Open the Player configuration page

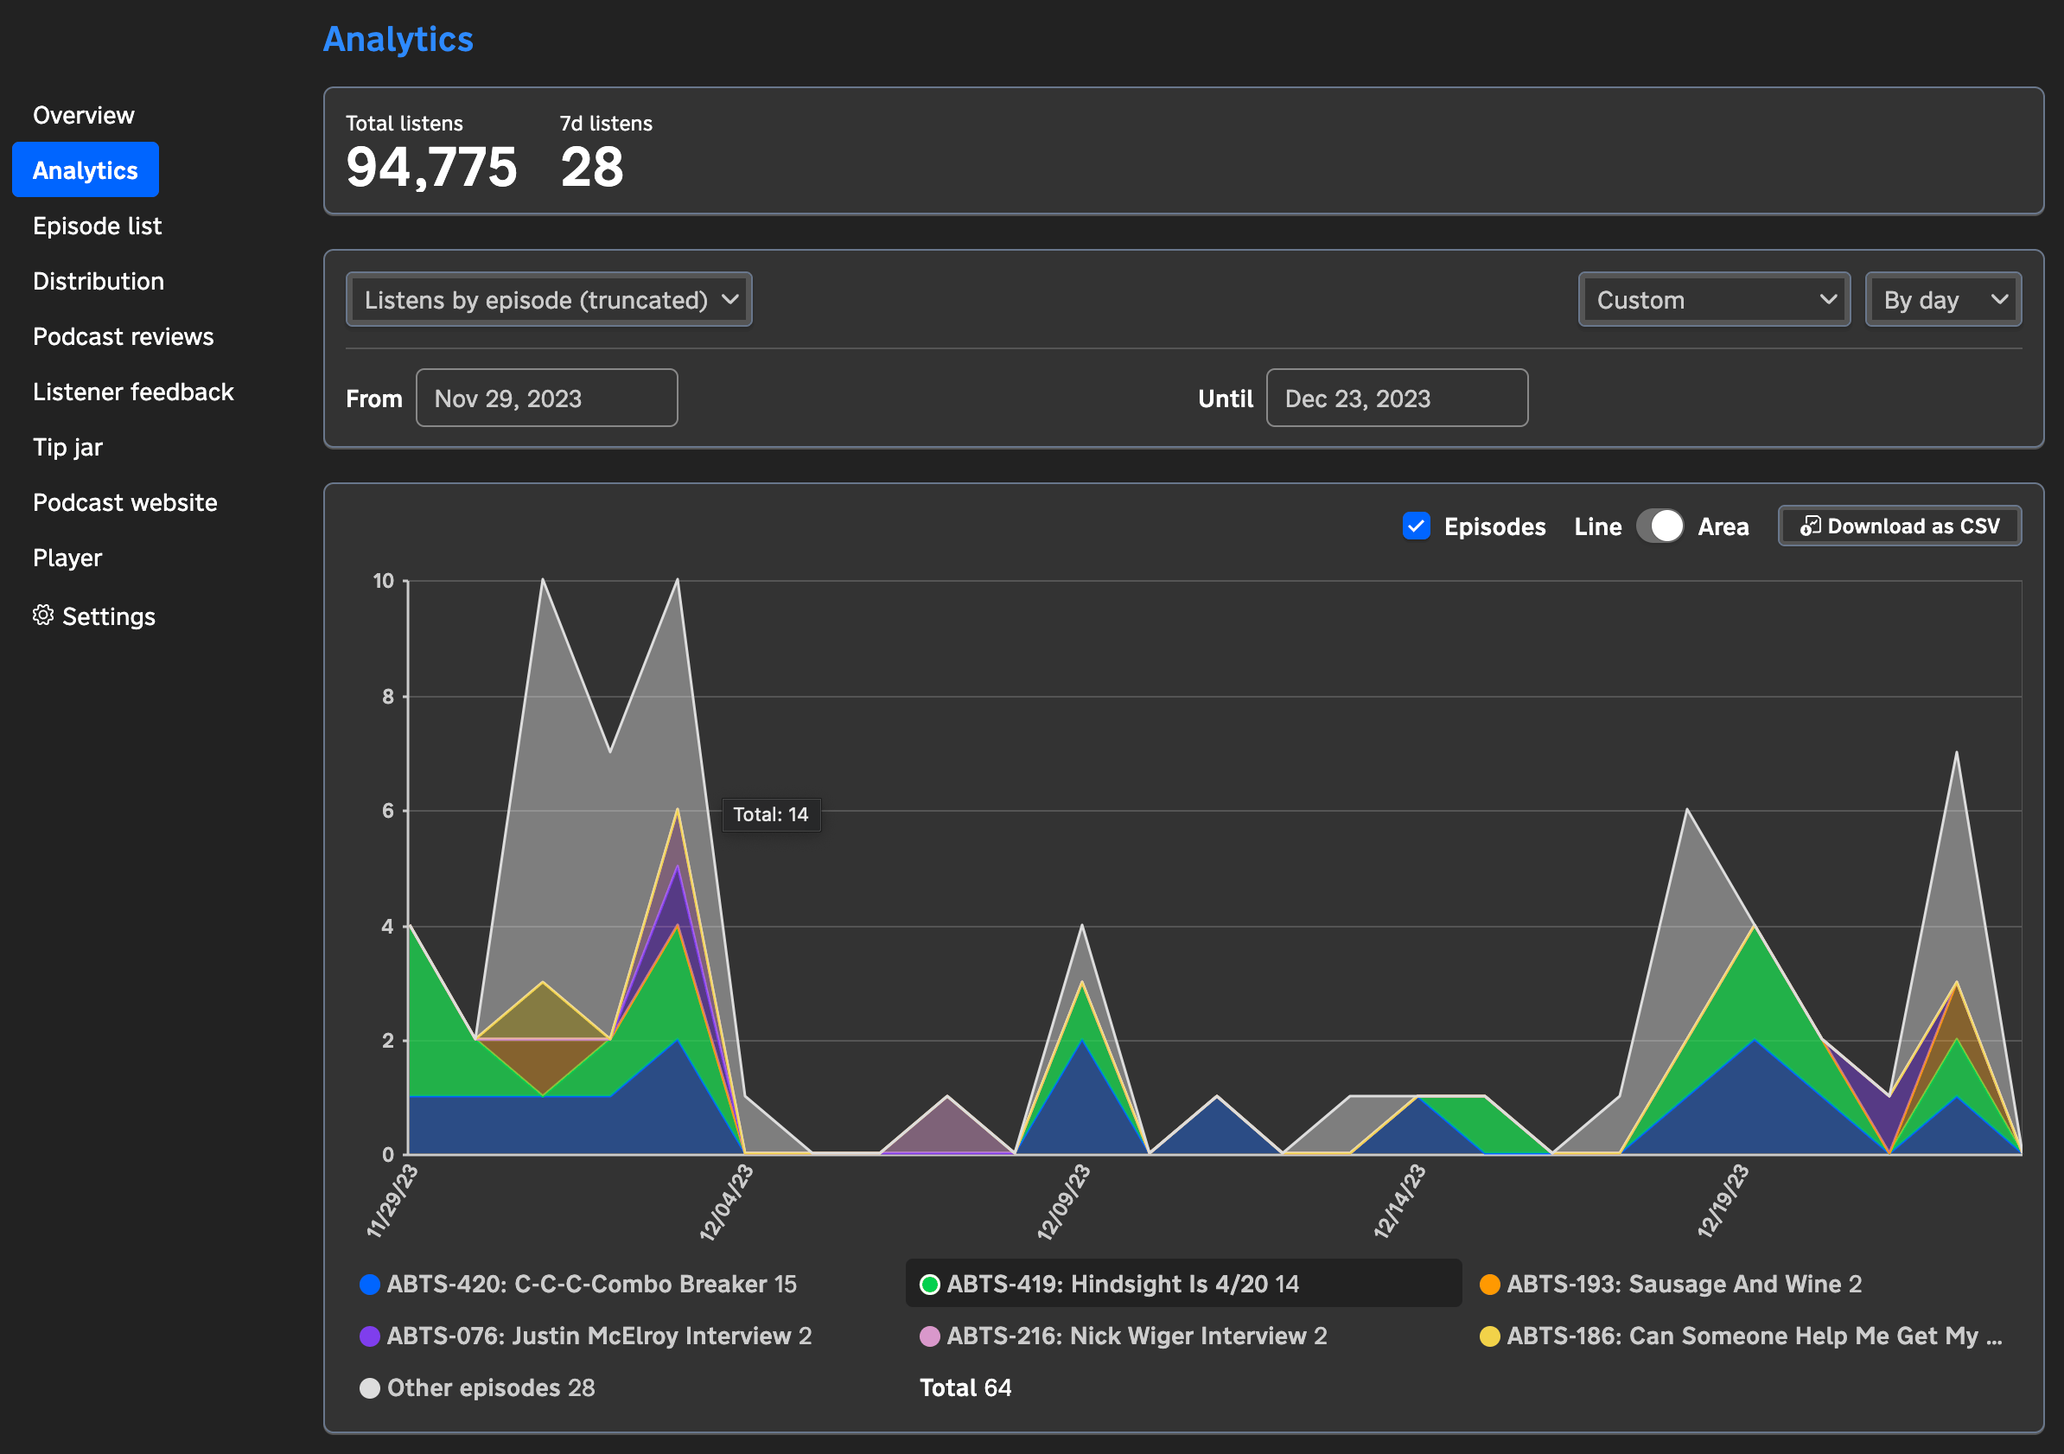tap(67, 558)
